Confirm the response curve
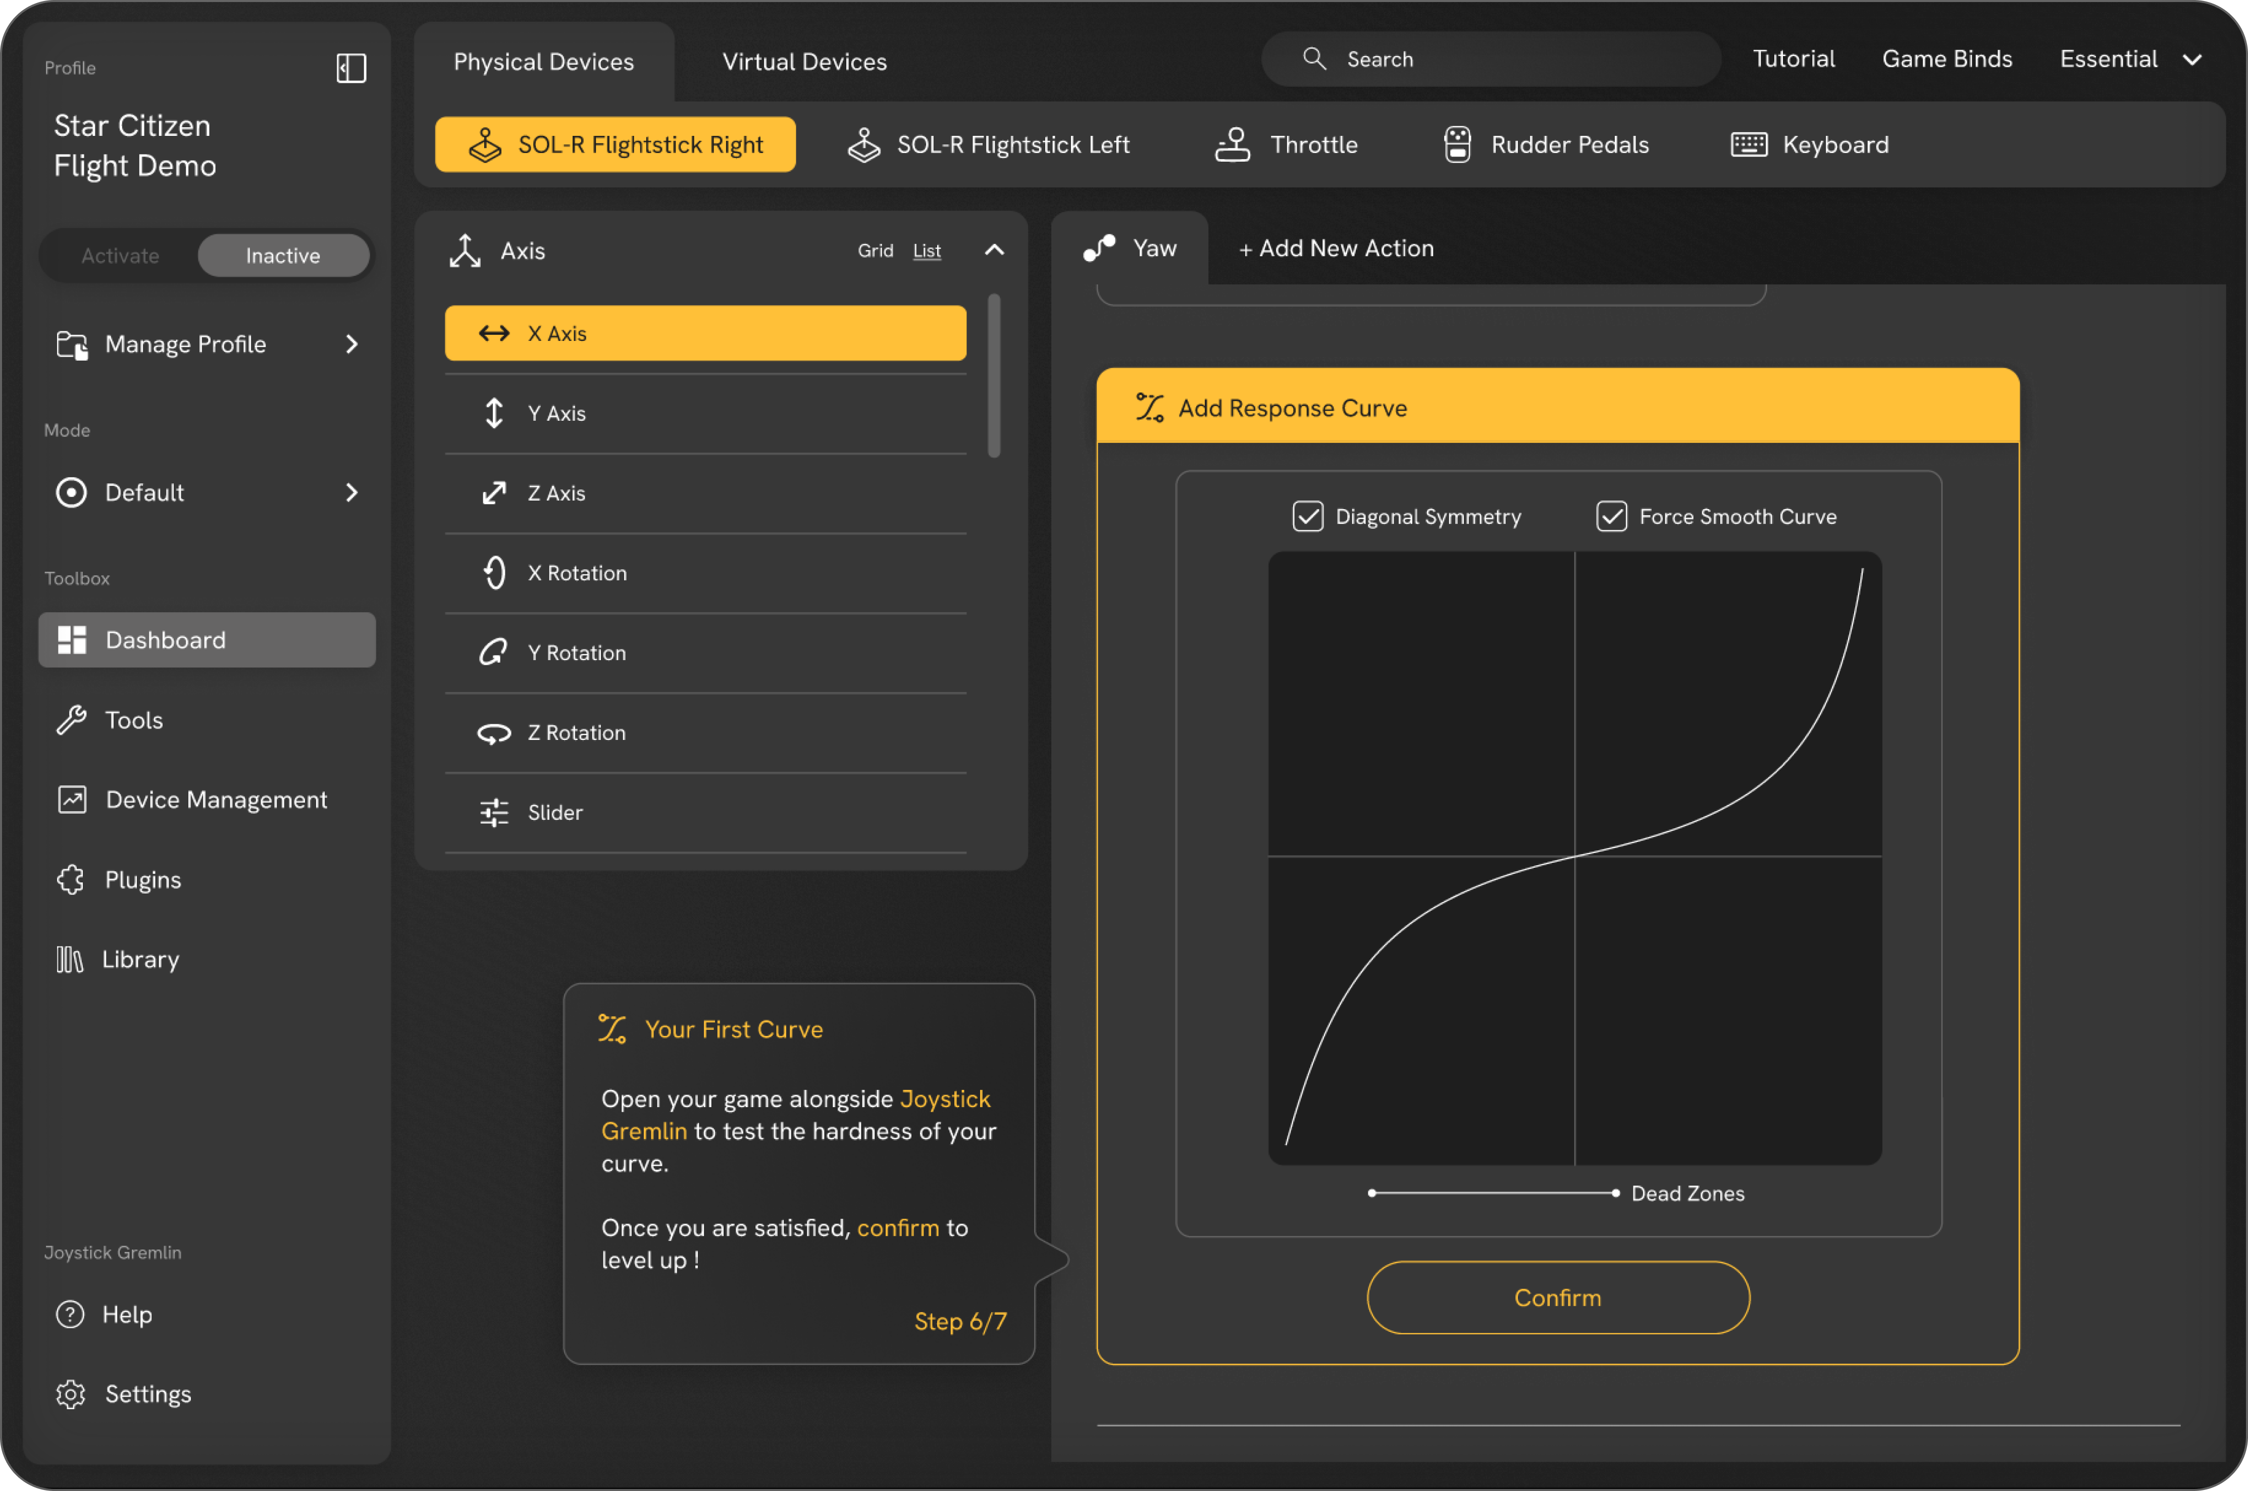The width and height of the screenshot is (2248, 1491). (1559, 1298)
